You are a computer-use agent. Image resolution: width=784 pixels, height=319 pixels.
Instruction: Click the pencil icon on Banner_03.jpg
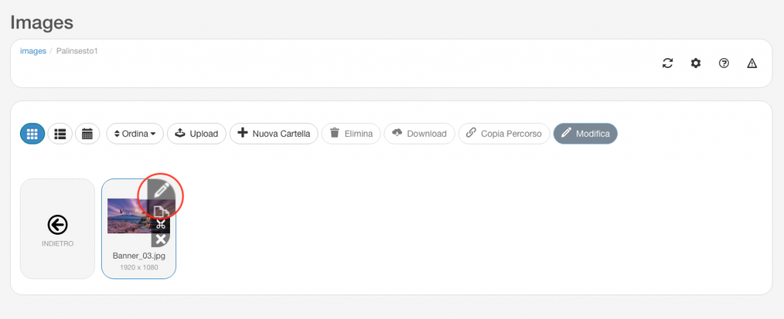pos(161,190)
